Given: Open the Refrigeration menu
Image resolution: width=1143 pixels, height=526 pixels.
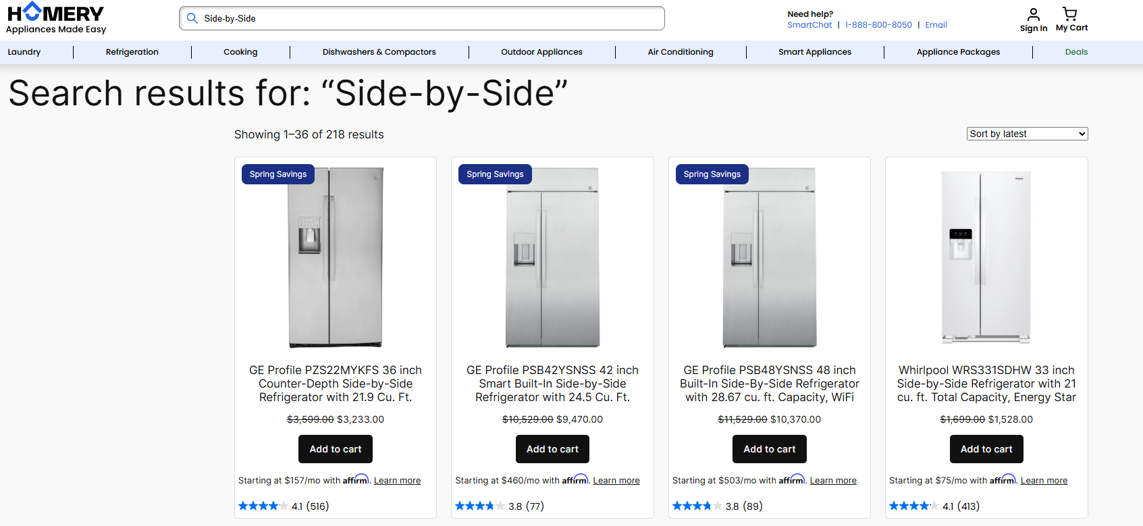Looking at the screenshot, I should (x=132, y=52).
